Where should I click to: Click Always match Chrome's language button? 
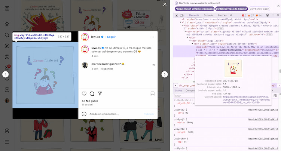click(195, 9)
